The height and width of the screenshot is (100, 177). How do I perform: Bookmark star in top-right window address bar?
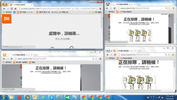point(170,8)
